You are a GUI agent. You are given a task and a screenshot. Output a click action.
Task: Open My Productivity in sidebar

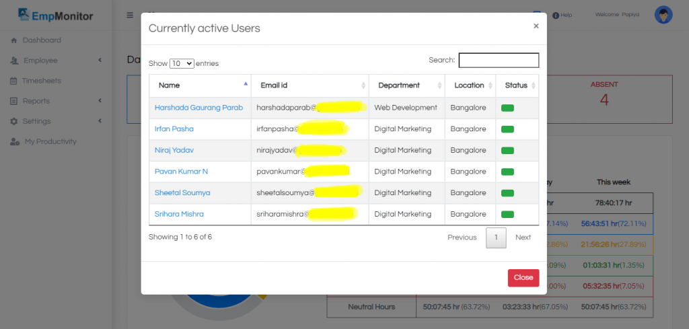(x=50, y=141)
